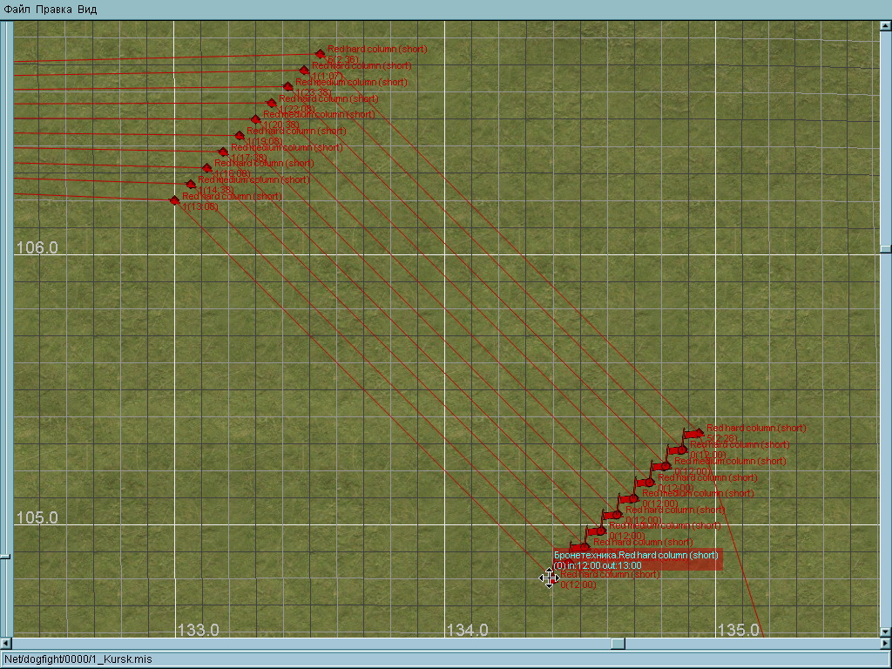892x669 pixels.
Task: Click the waypoint marker timed 1(13:08)
Action: 174,201
